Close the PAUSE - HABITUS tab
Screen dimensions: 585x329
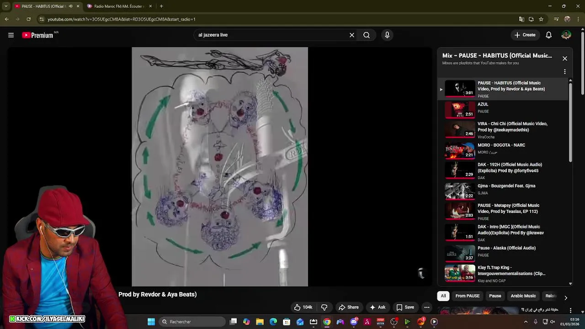pos(78,6)
